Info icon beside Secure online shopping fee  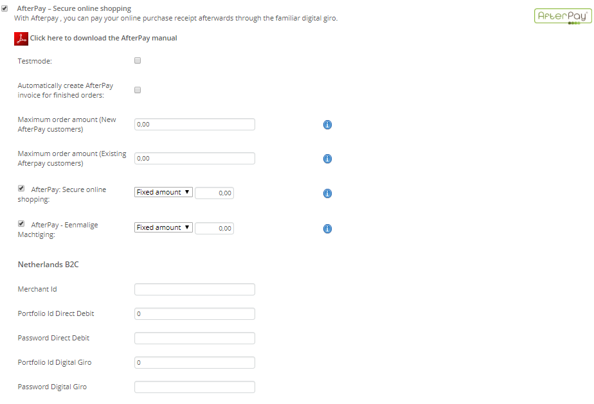[327, 193]
